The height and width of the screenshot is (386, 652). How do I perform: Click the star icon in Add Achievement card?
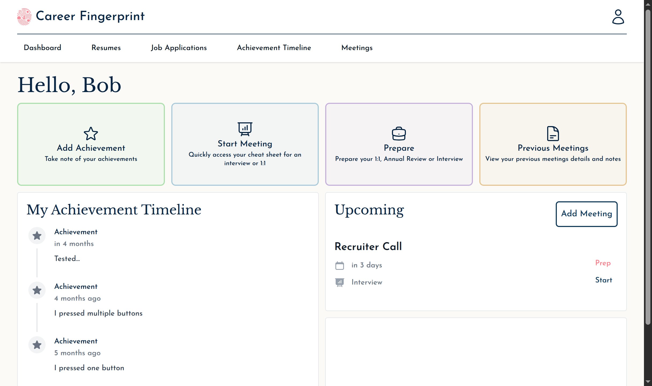(x=91, y=133)
